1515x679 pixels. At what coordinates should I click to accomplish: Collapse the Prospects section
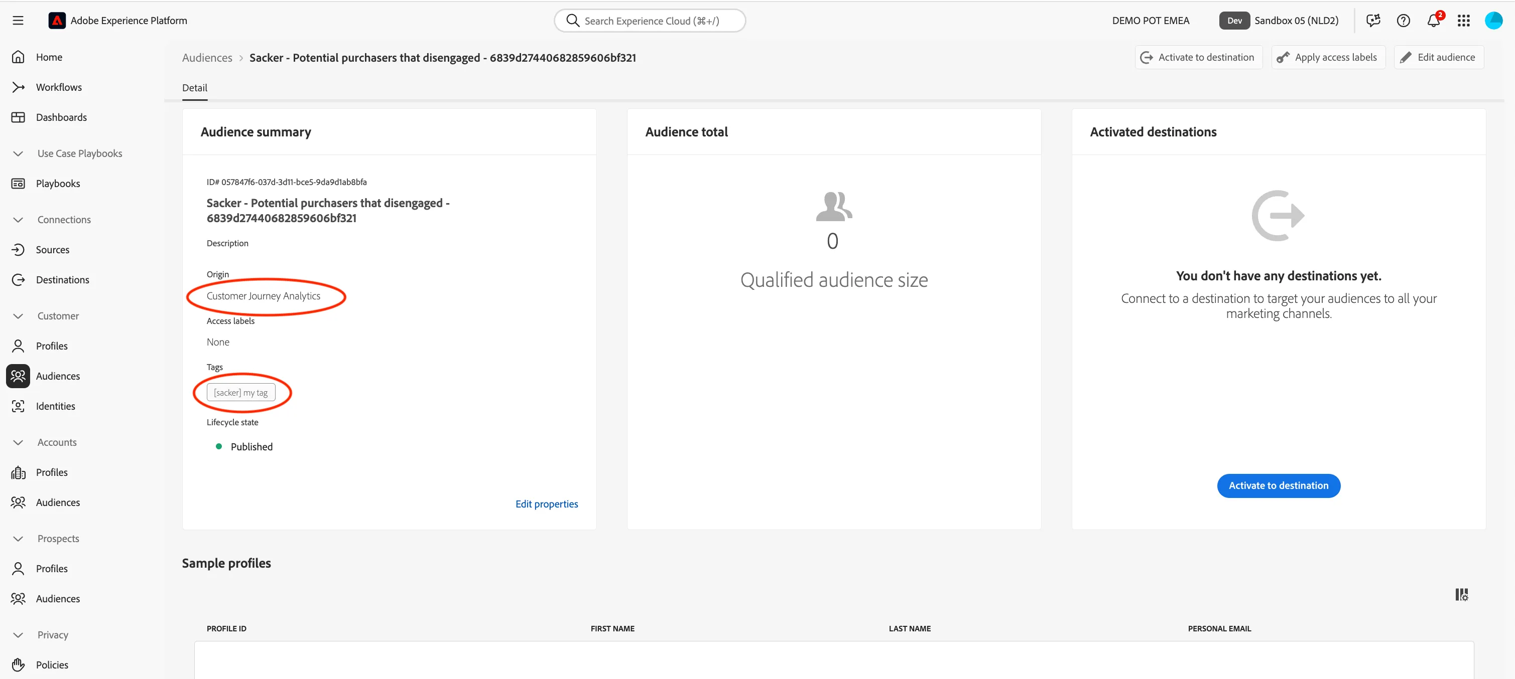[18, 539]
